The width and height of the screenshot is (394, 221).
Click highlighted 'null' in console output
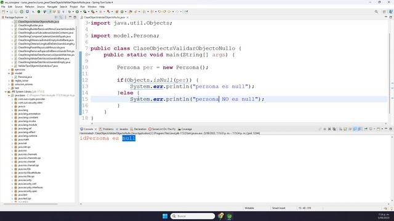129,138
